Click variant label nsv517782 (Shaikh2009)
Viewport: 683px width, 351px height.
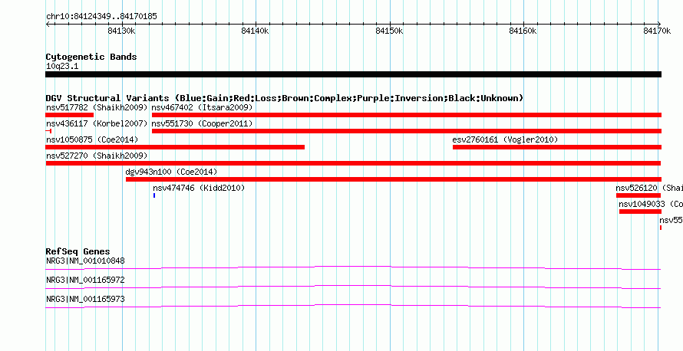coord(97,107)
